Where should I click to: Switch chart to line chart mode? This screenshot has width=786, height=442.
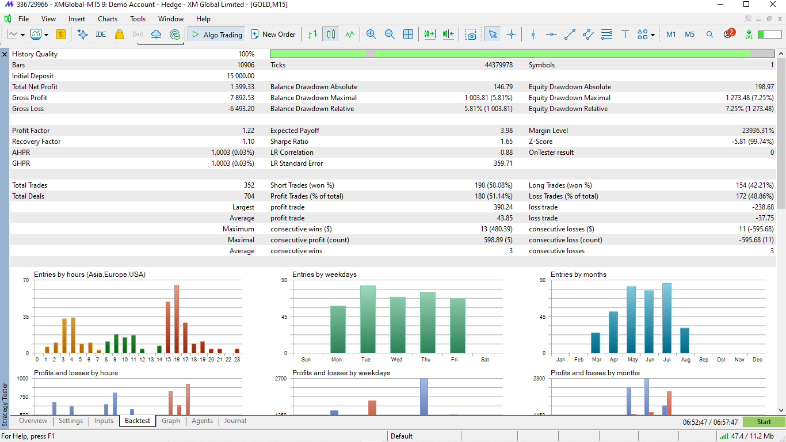pyautogui.click(x=349, y=35)
